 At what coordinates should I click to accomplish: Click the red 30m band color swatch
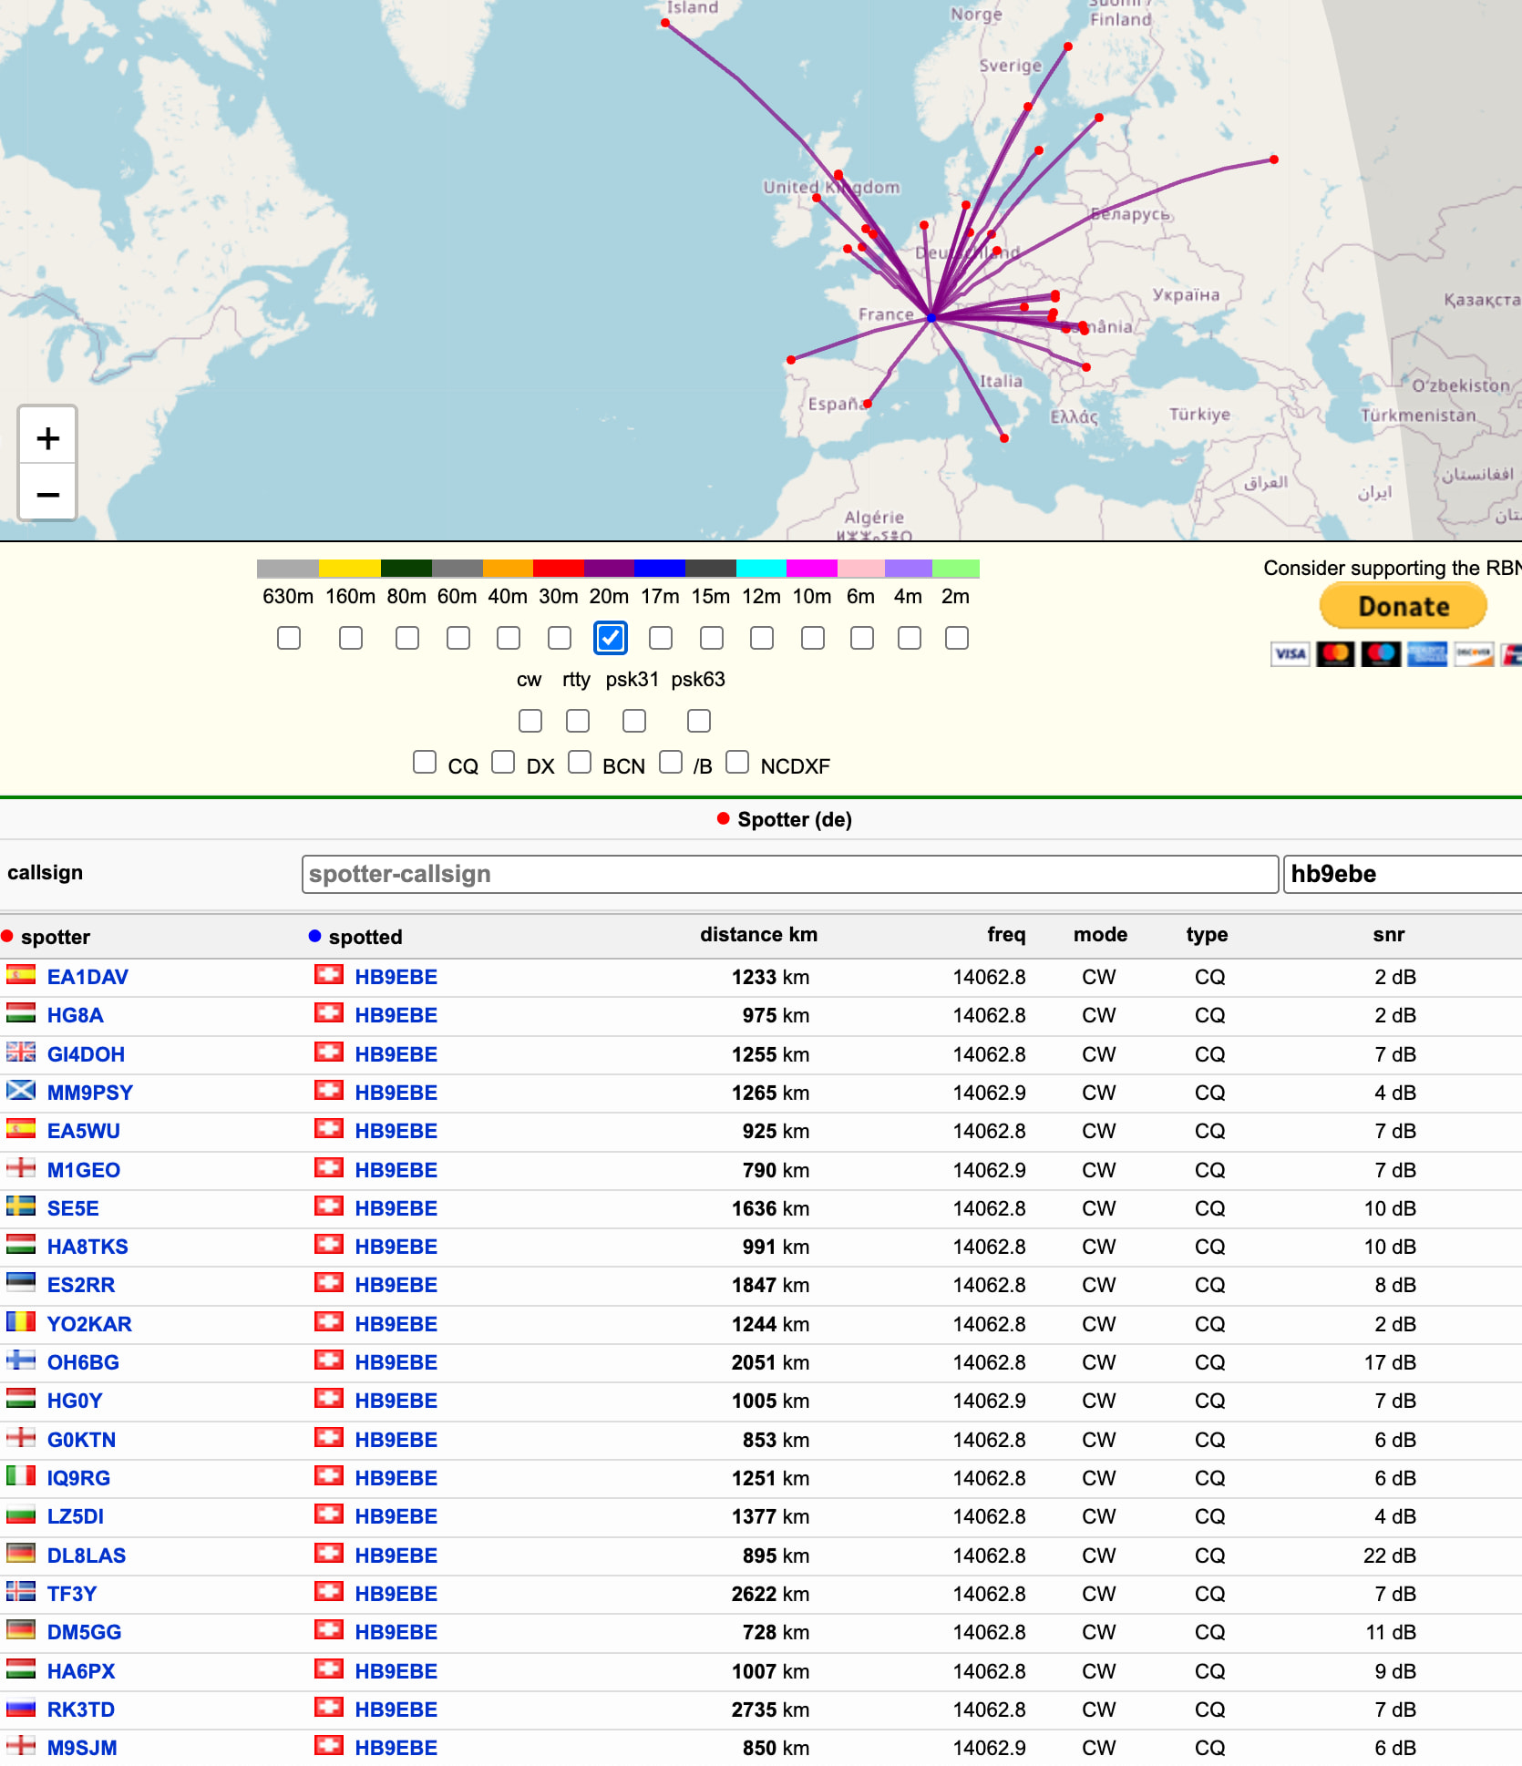pos(558,569)
